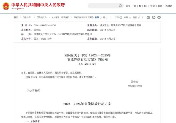Click the search magnifier icon
Image resolution: width=176 pixels, height=123 pixels.
coord(120,6)
